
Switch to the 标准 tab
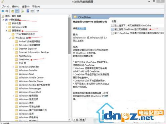click(x=82, y=120)
